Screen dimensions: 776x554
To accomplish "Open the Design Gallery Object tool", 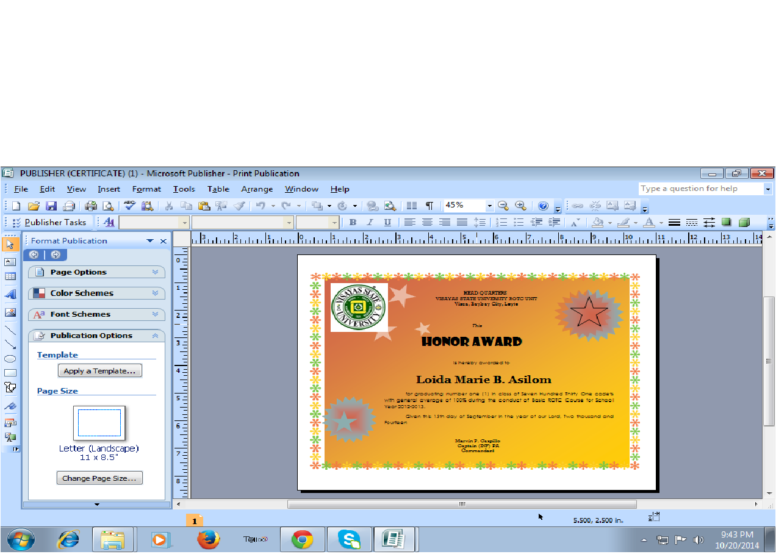I will (x=9, y=421).
